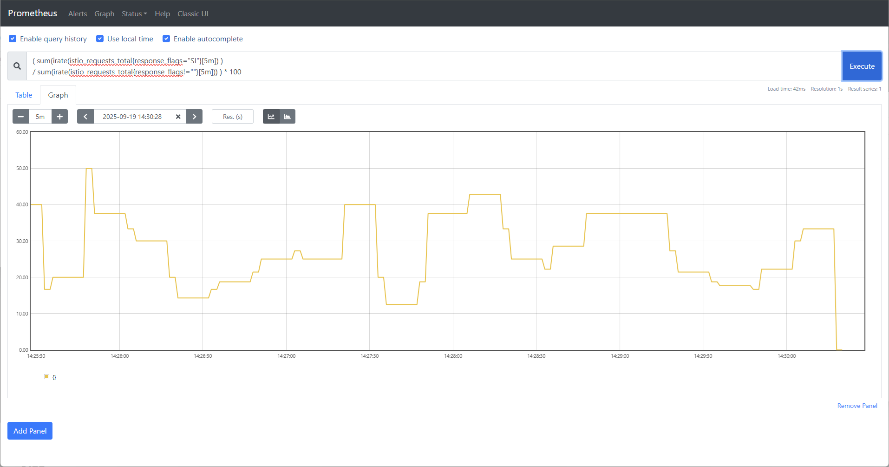Clear the end time with the X icon
889x467 pixels.
(x=178, y=117)
